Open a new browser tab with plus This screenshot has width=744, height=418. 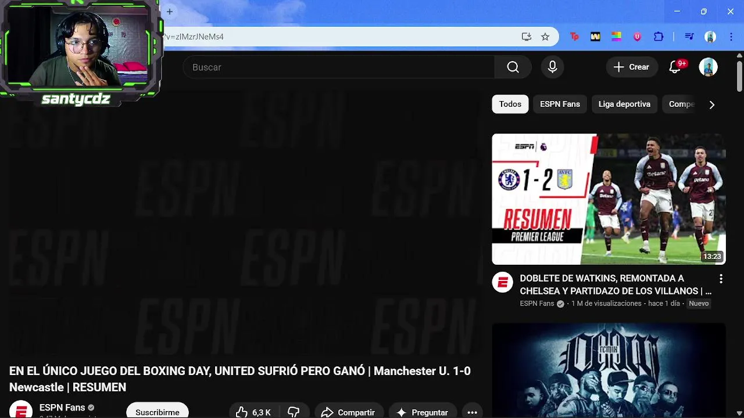pyautogui.click(x=170, y=12)
